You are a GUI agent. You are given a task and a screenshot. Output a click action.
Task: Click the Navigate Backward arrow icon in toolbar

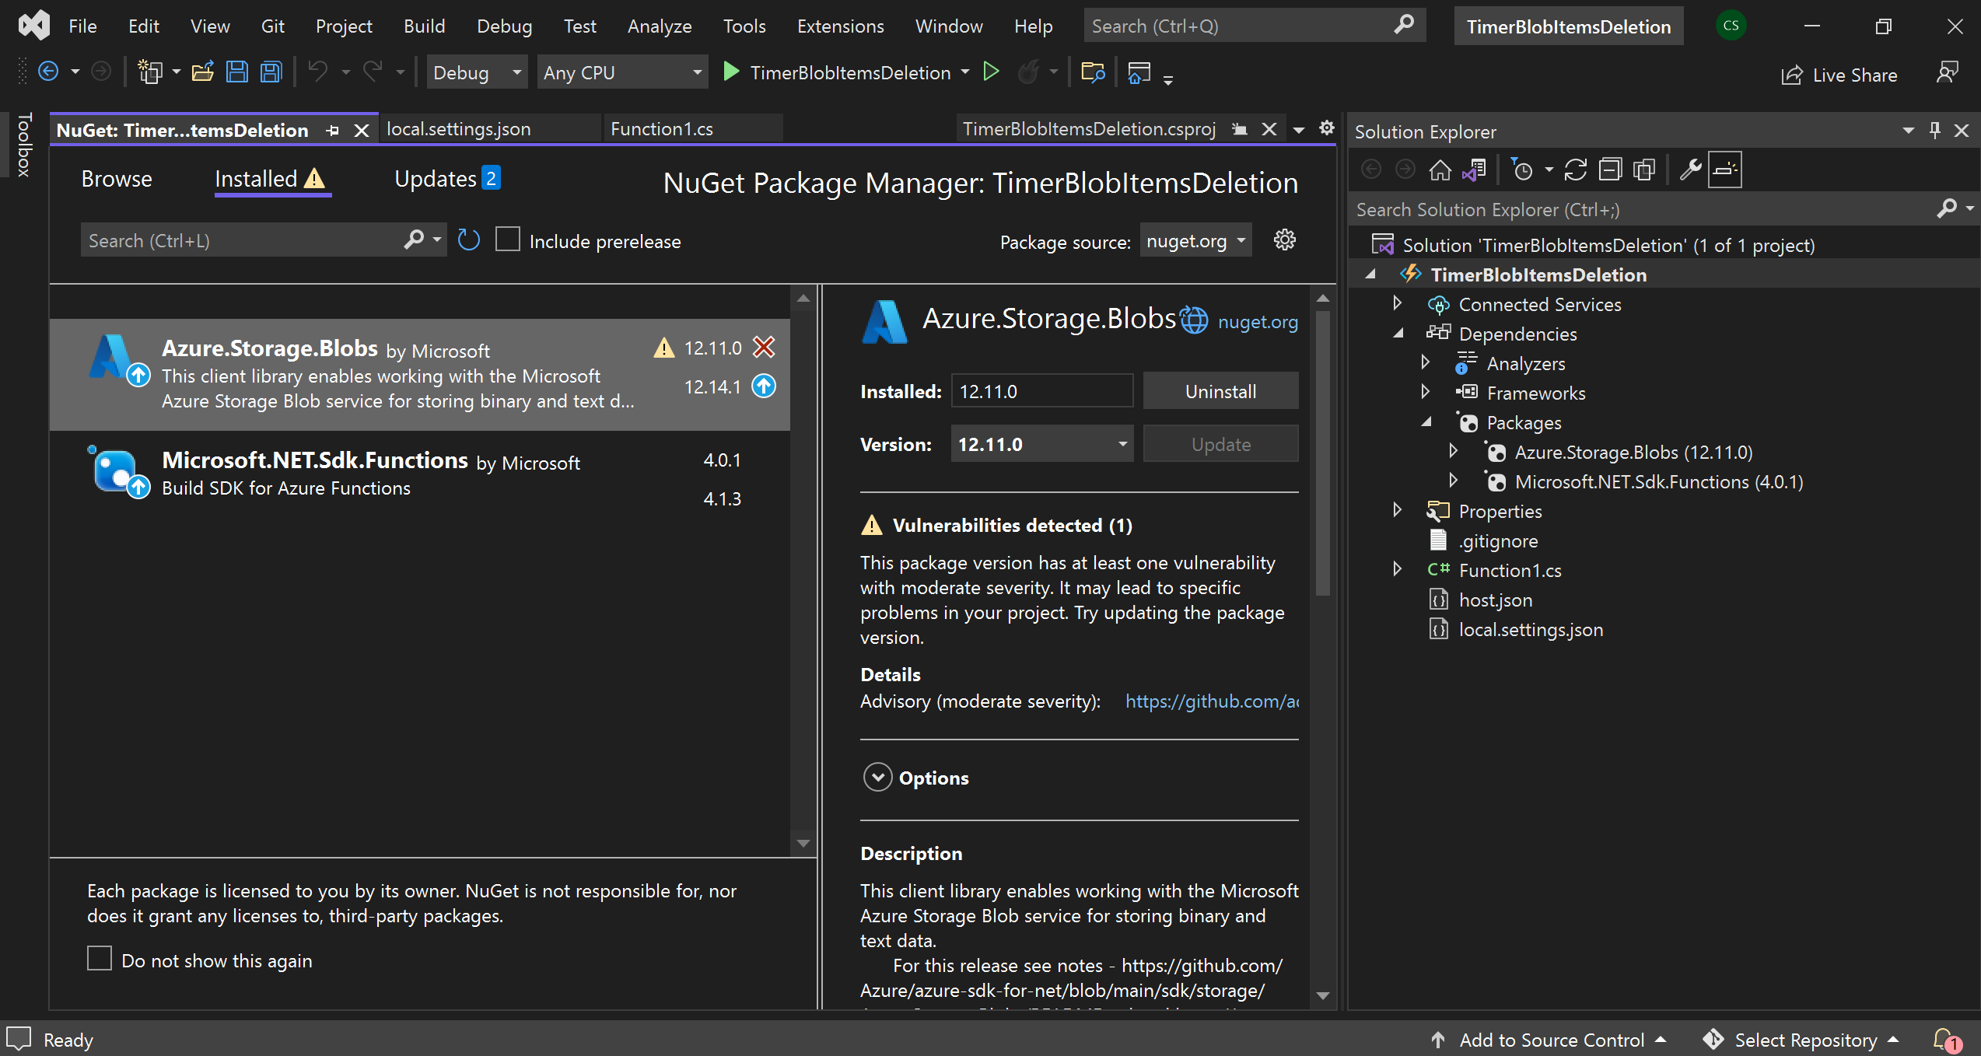48,72
